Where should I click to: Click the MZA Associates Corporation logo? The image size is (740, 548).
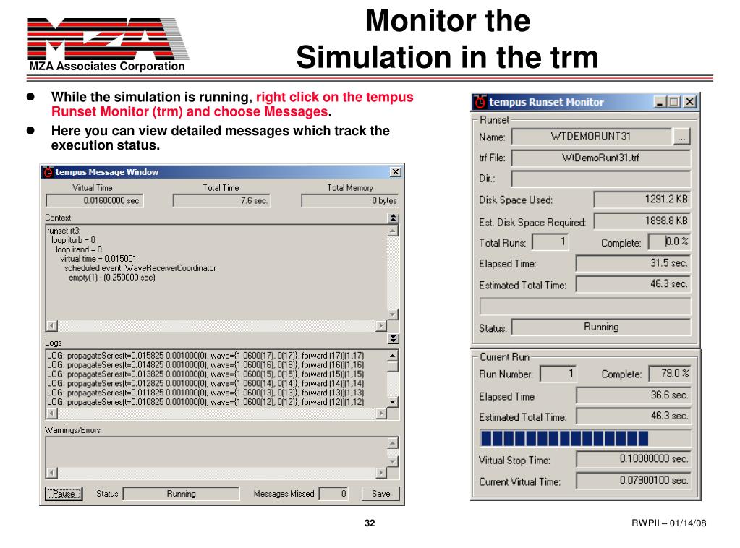pos(108,45)
